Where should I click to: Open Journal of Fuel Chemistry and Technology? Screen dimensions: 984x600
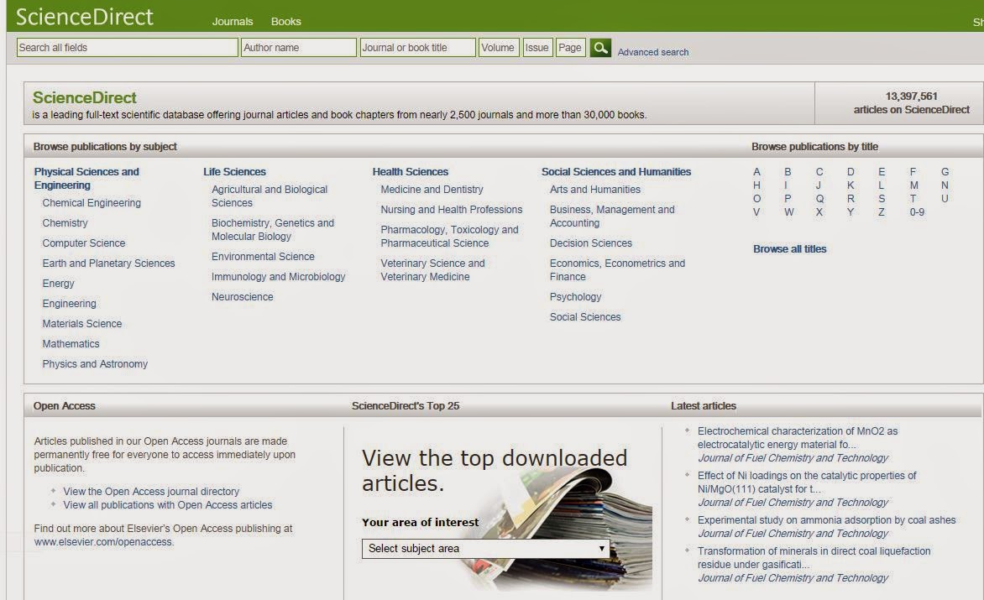click(795, 457)
